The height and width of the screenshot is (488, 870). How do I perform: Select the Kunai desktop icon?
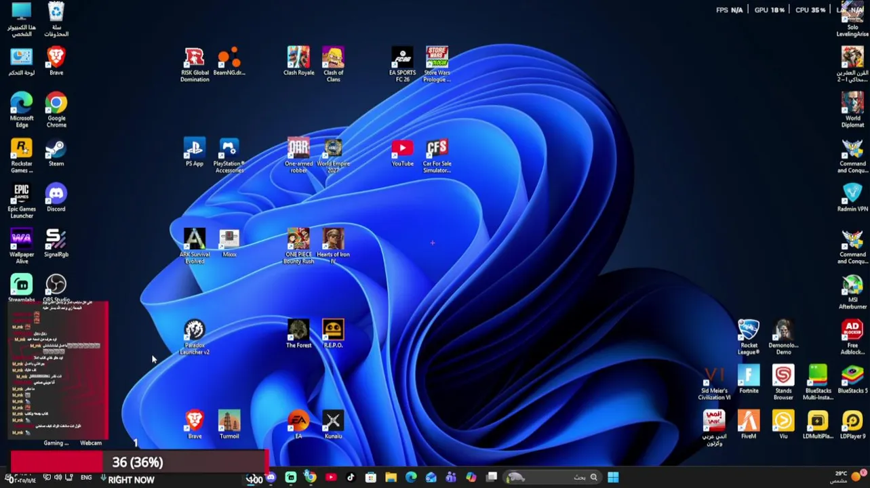333,425
